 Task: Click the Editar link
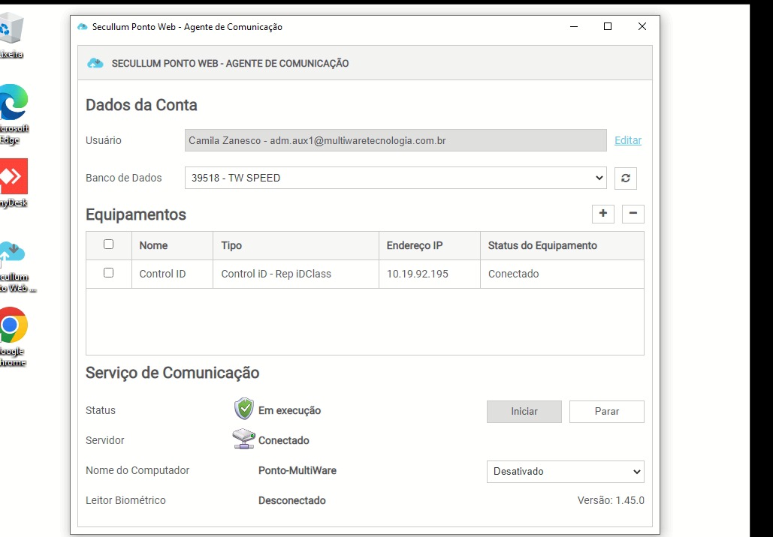click(x=627, y=140)
